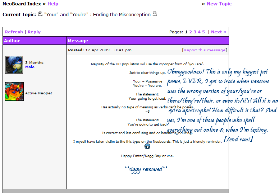Click the grinning smiley emoticon in message

click(147, 146)
